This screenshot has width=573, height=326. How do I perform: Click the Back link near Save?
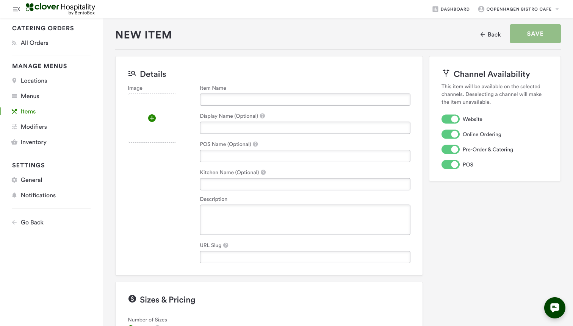(490, 34)
